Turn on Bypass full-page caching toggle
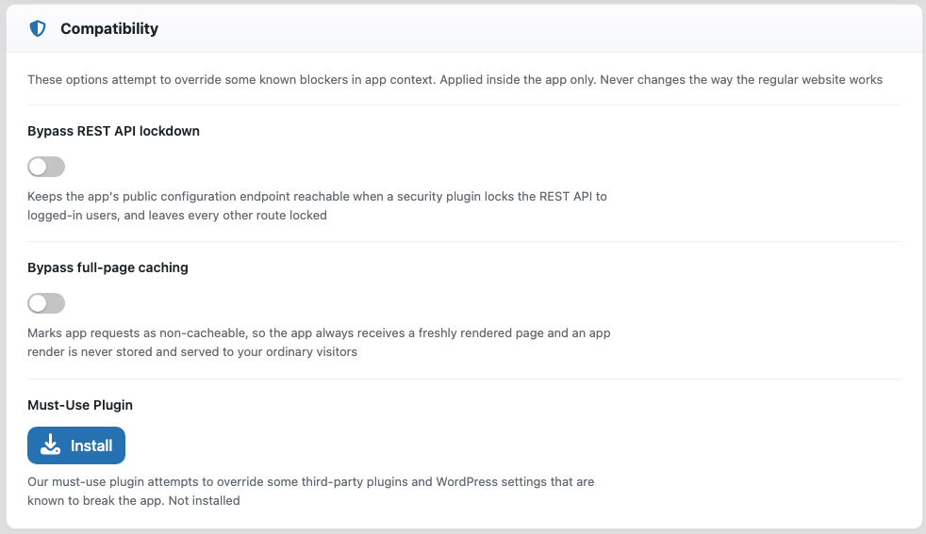 [x=46, y=303]
